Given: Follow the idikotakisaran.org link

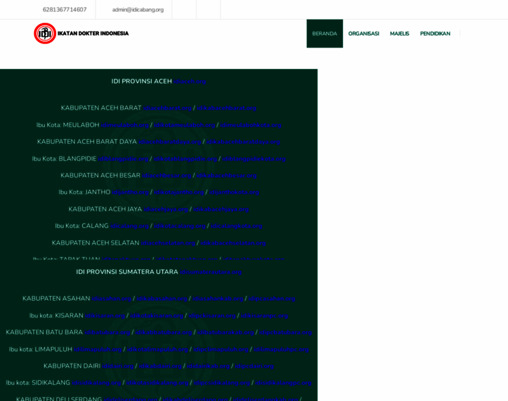Looking at the screenshot, I should coord(157,316).
